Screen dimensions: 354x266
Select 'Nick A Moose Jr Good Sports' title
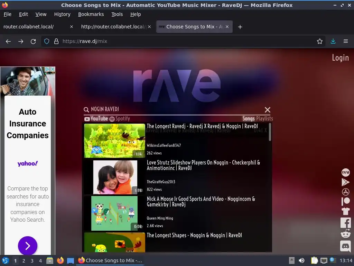click(x=201, y=202)
